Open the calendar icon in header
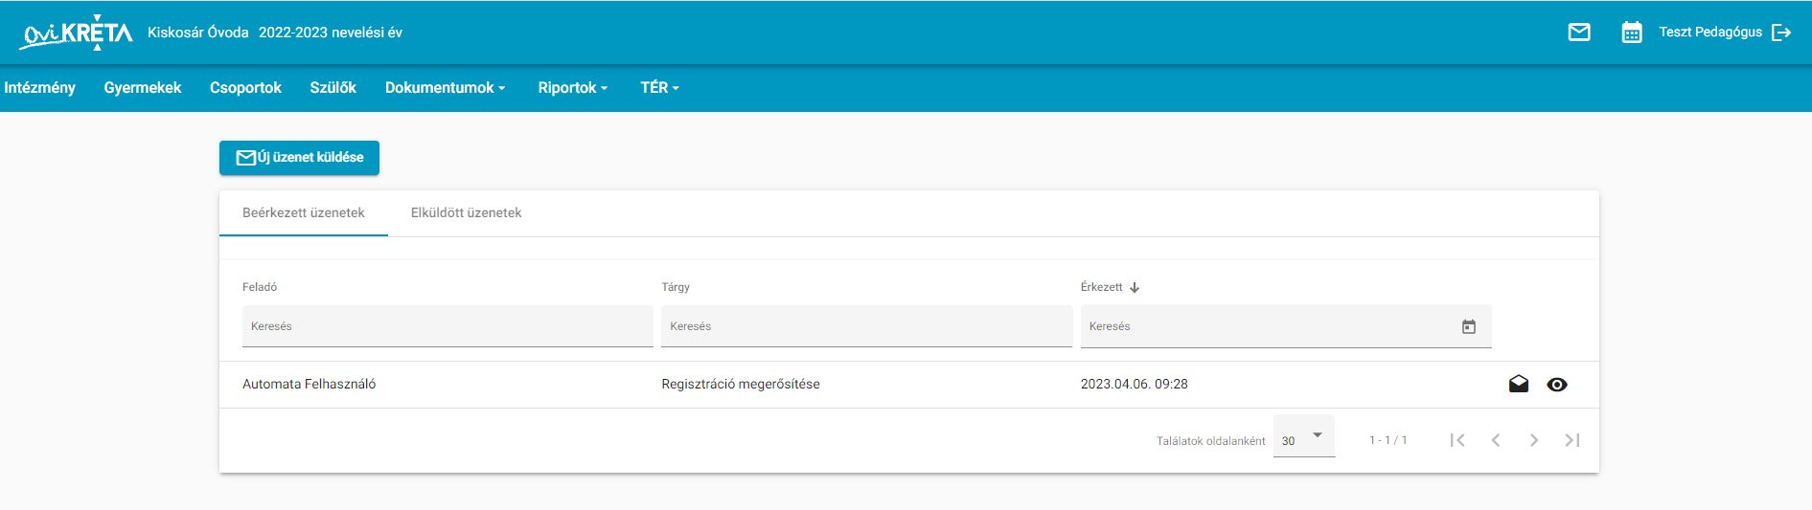This screenshot has height=510, width=1812. click(x=1632, y=33)
